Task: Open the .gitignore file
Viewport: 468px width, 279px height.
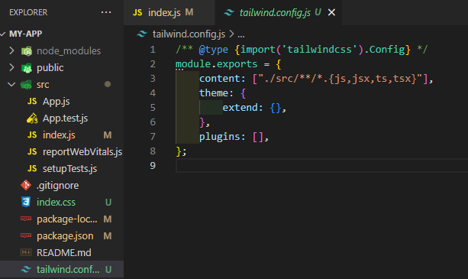Action: tap(57, 186)
